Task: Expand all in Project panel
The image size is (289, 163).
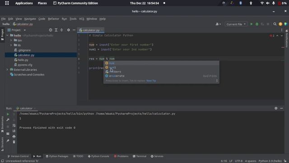Action: click(x=56, y=30)
